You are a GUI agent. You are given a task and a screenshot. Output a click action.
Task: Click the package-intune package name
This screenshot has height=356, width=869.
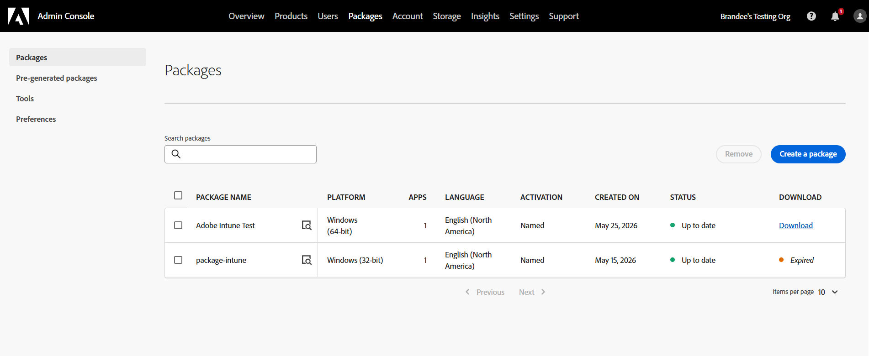(221, 260)
